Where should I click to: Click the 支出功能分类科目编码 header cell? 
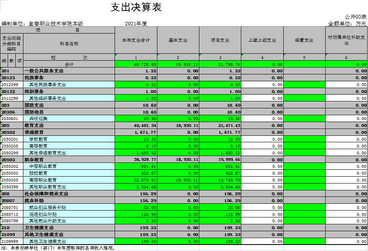(11, 43)
